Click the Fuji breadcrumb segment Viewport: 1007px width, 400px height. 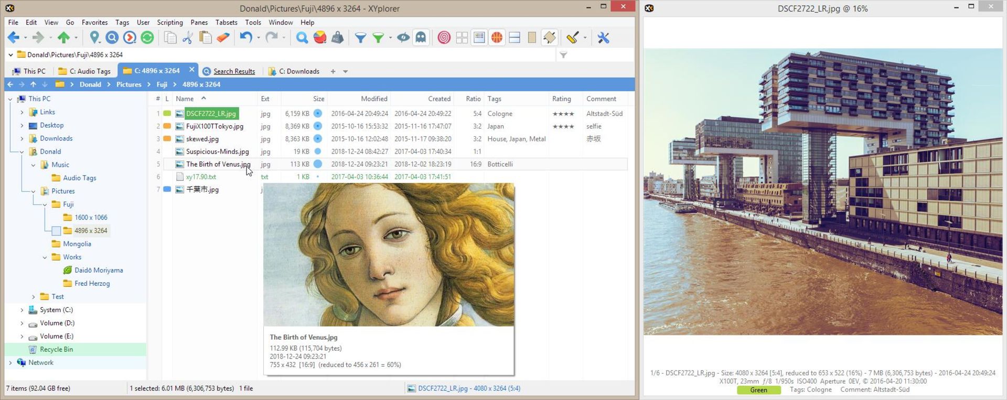coord(162,84)
